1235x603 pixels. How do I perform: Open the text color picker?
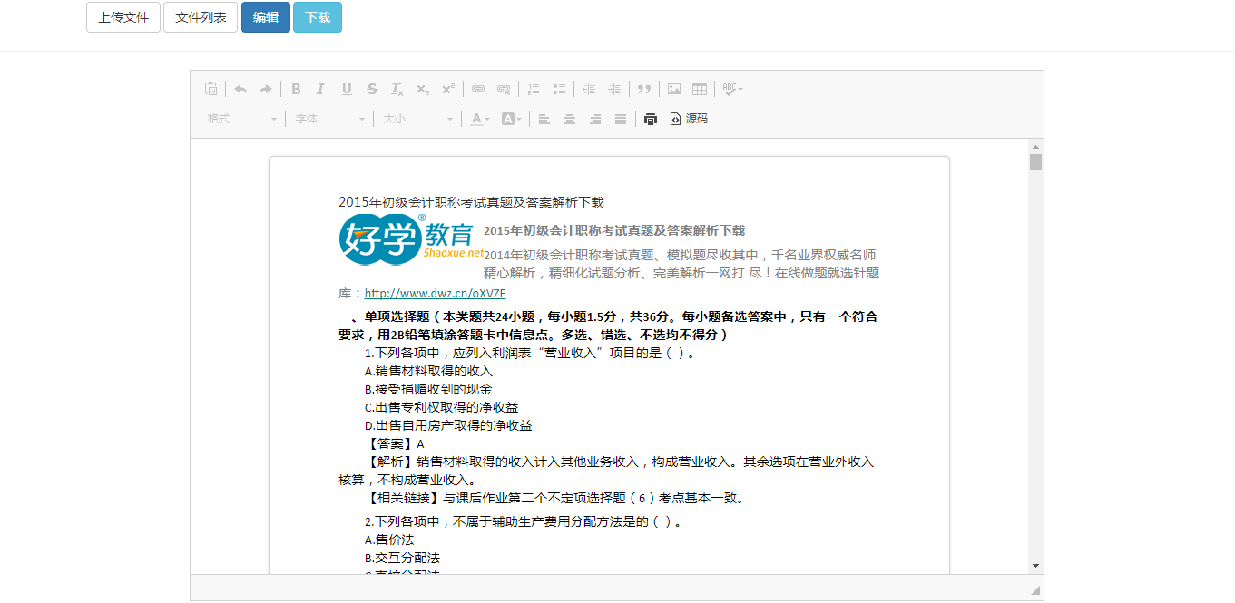point(480,119)
